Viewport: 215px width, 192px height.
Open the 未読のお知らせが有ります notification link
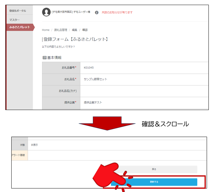coord(117,12)
